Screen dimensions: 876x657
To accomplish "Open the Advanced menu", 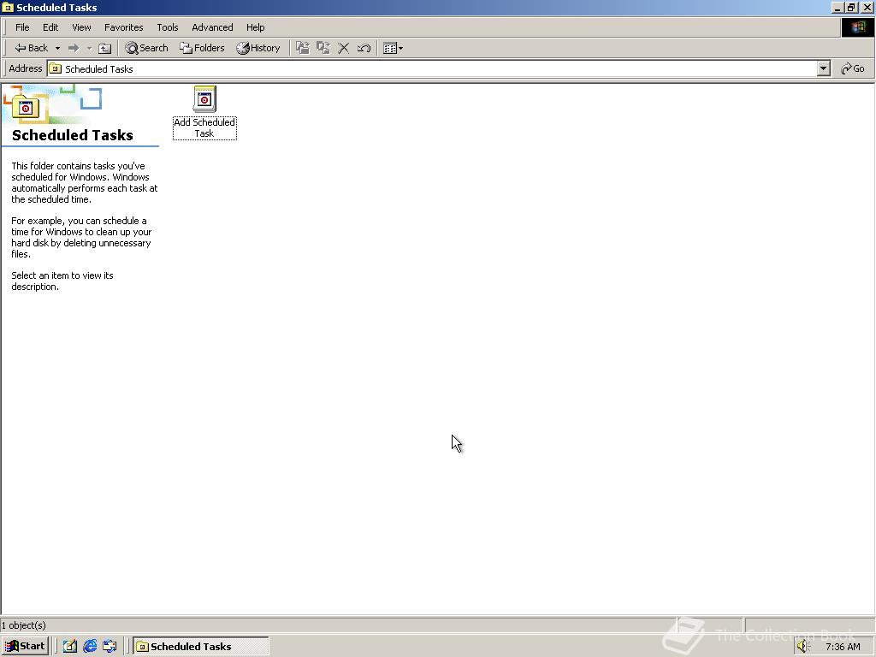I will tap(212, 27).
